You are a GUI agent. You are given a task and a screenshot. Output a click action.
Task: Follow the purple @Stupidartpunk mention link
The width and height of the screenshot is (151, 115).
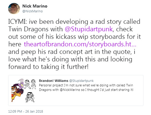pos(89,29)
